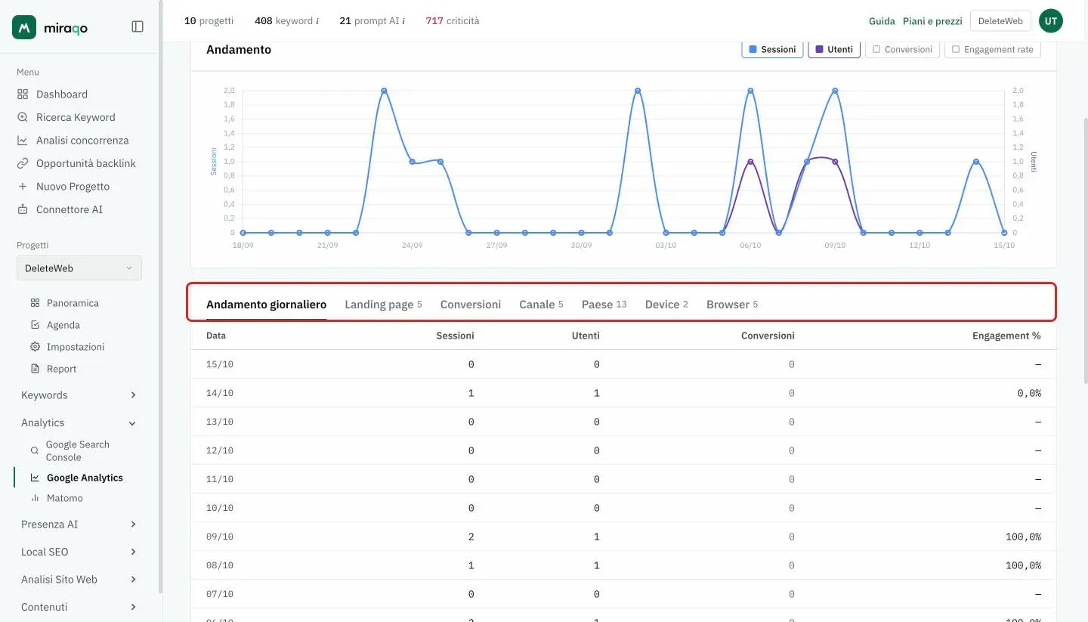This screenshot has width=1088, height=622.
Task: Expand the Presenza AI section
Action: pos(79,525)
